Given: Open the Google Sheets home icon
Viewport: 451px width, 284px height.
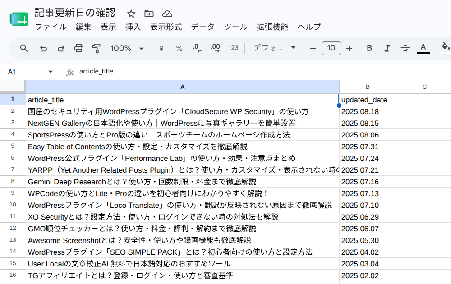Looking at the screenshot, I should (19, 19).
